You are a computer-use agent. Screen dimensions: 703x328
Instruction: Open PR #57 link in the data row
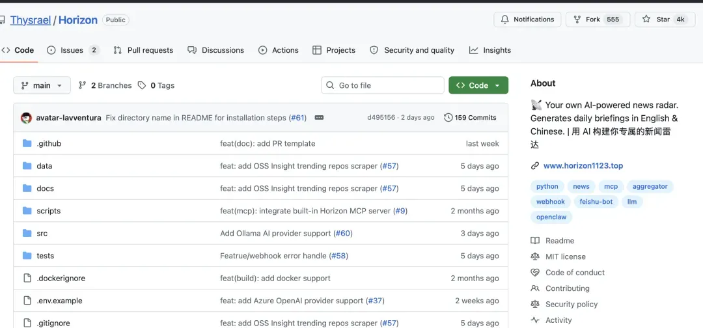(x=389, y=166)
